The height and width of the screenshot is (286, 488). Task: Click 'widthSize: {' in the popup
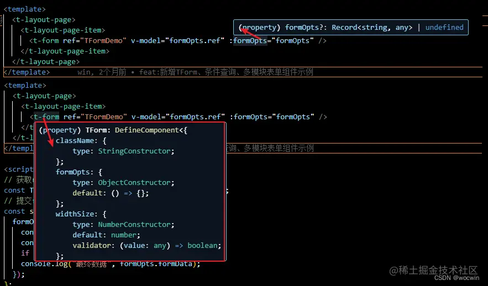point(81,214)
